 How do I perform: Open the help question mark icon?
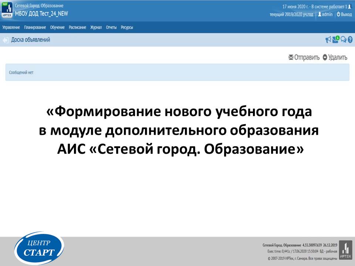coord(350,40)
